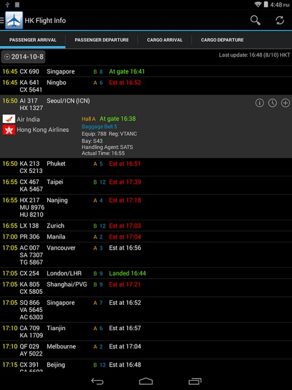This screenshot has height=390, width=292.
Task: Collapse the AI 317 Seoul/ICN flight row
Action: click(x=146, y=126)
